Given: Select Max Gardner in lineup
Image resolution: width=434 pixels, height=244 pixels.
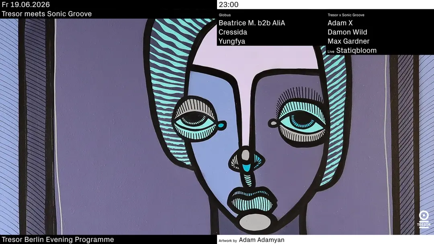Looking at the screenshot, I should click(348, 41).
